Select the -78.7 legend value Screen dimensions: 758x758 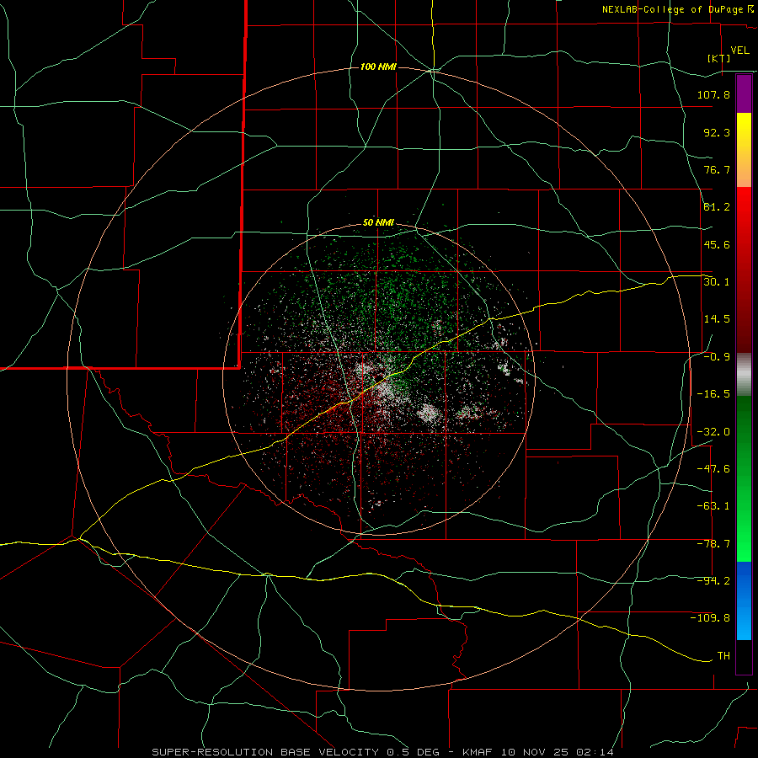coord(713,544)
